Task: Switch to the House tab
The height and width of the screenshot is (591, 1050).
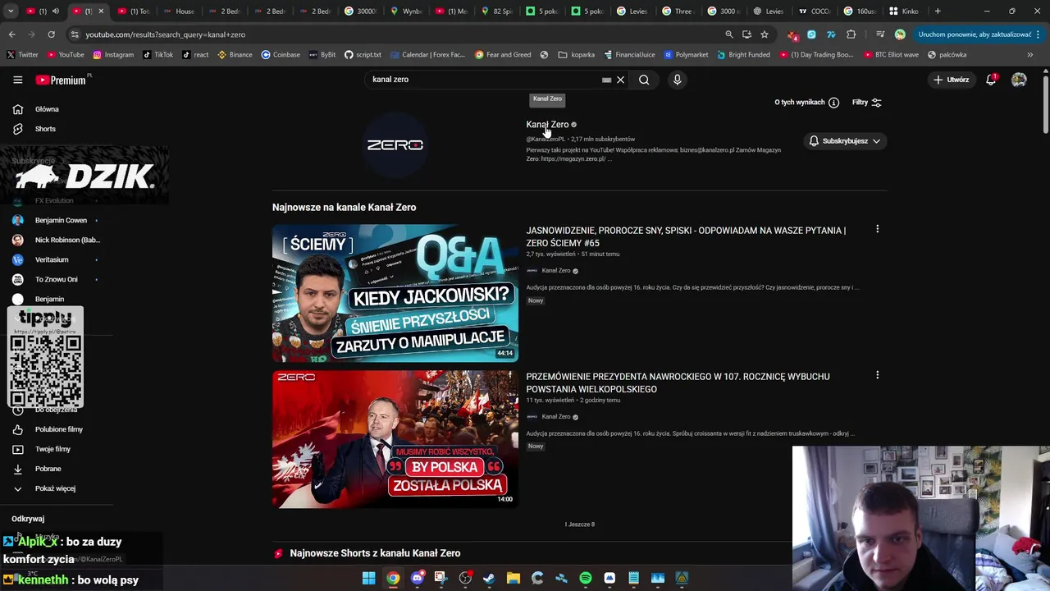Action: tap(179, 11)
